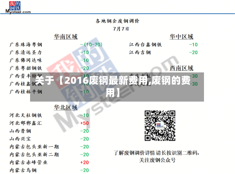The height and width of the screenshot is (174, 235).
Task: Click the row name '江西台鑫钢铁'
Action: [x=145, y=45]
